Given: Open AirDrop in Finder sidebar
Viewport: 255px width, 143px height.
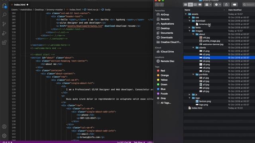Looking at the screenshot, I should point(165,15).
